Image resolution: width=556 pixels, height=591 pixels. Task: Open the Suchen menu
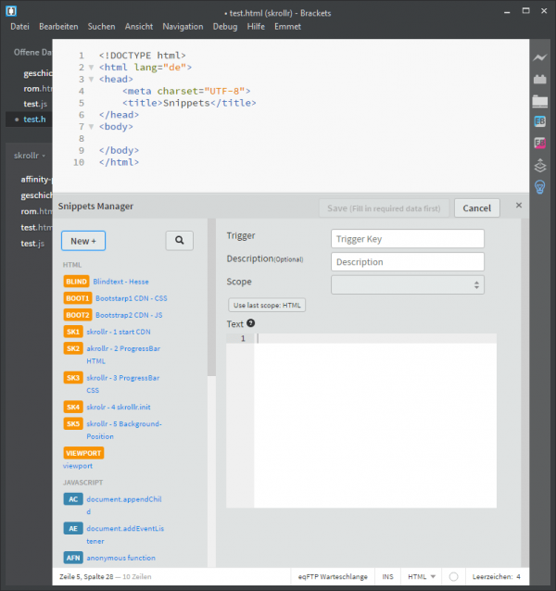tap(101, 27)
